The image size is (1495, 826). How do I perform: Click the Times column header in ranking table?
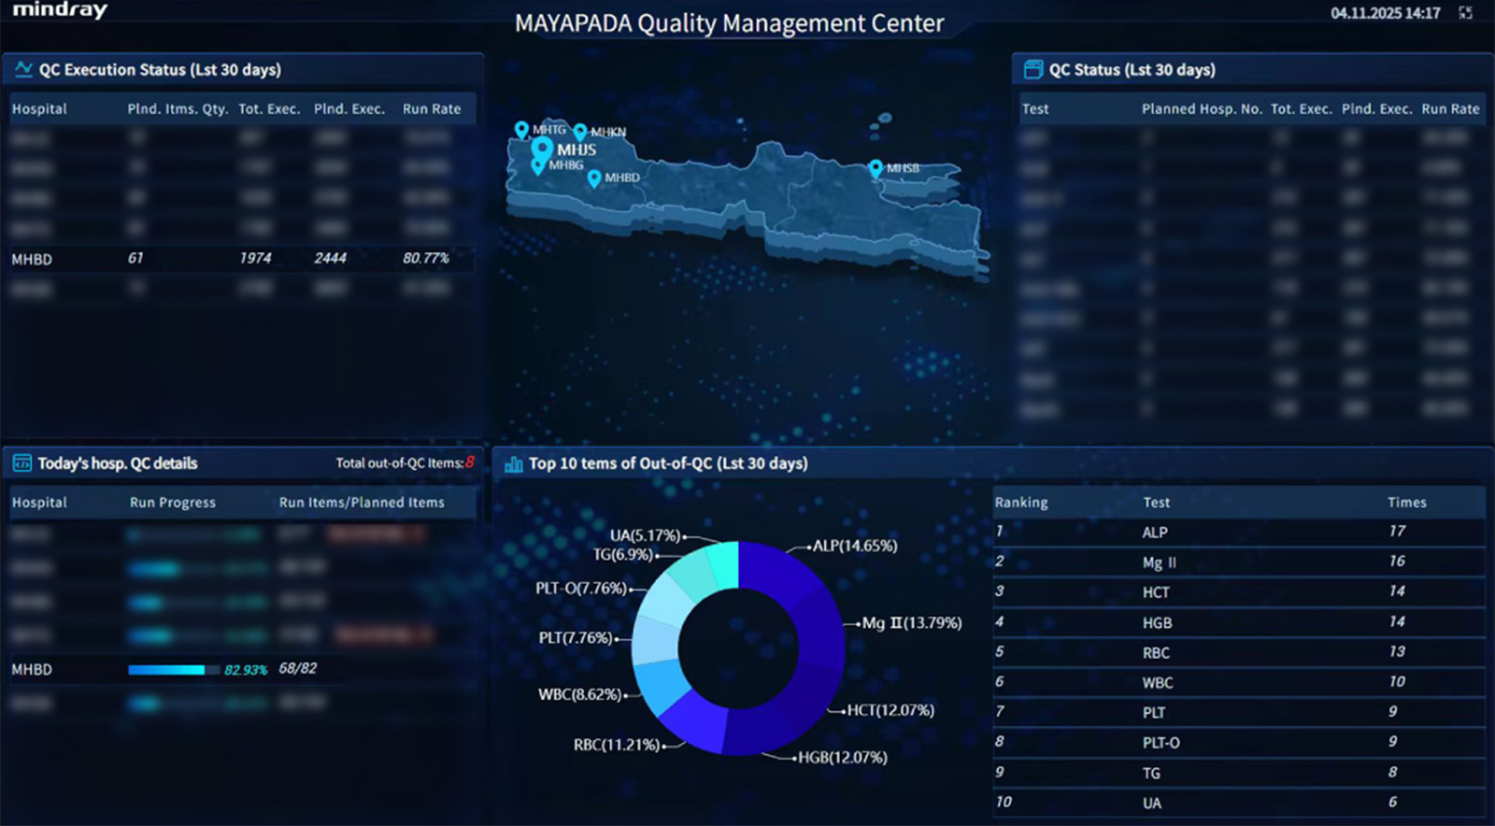coord(1406,503)
